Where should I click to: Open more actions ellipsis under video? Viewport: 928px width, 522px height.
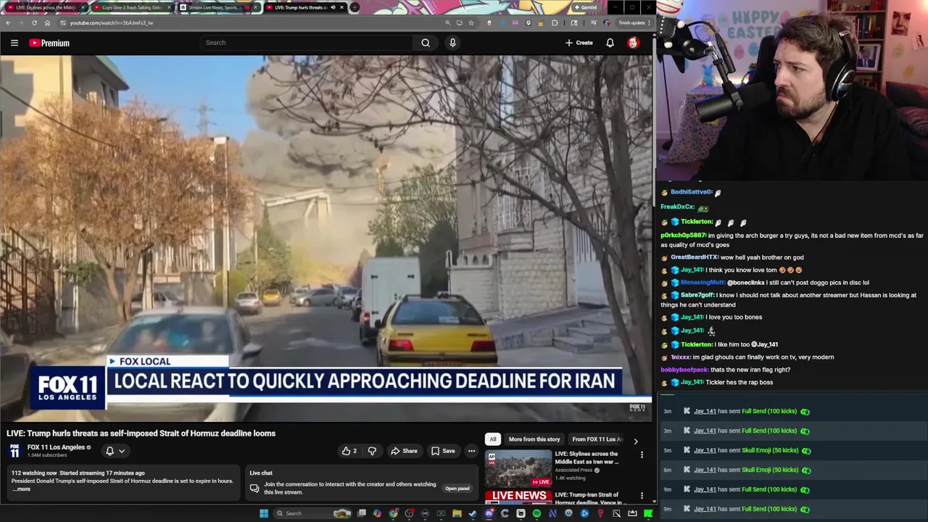pyautogui.click(x=471, y=451)
